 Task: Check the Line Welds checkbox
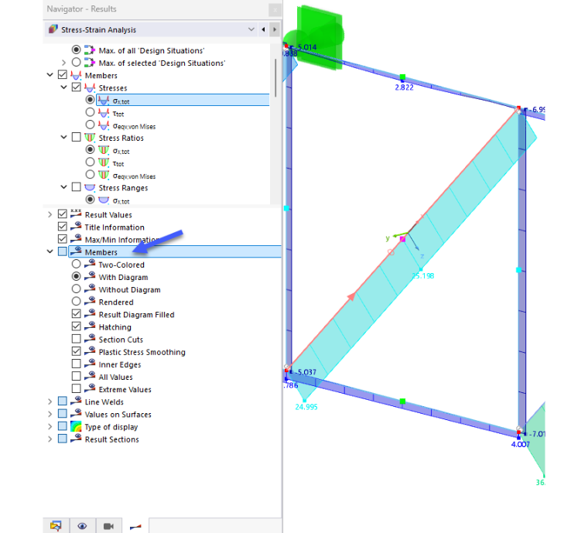63,401
